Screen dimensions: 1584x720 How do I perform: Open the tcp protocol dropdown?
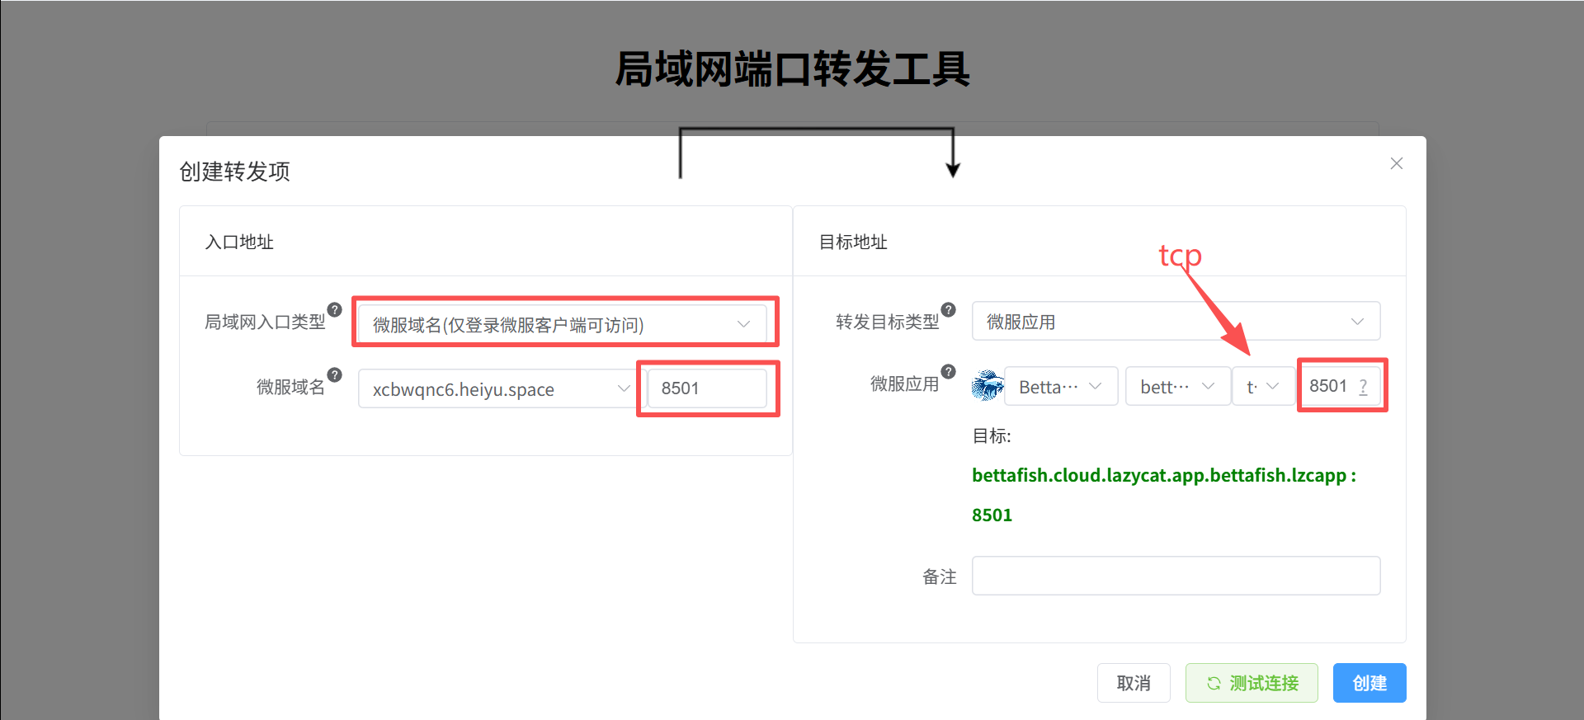1263,386
